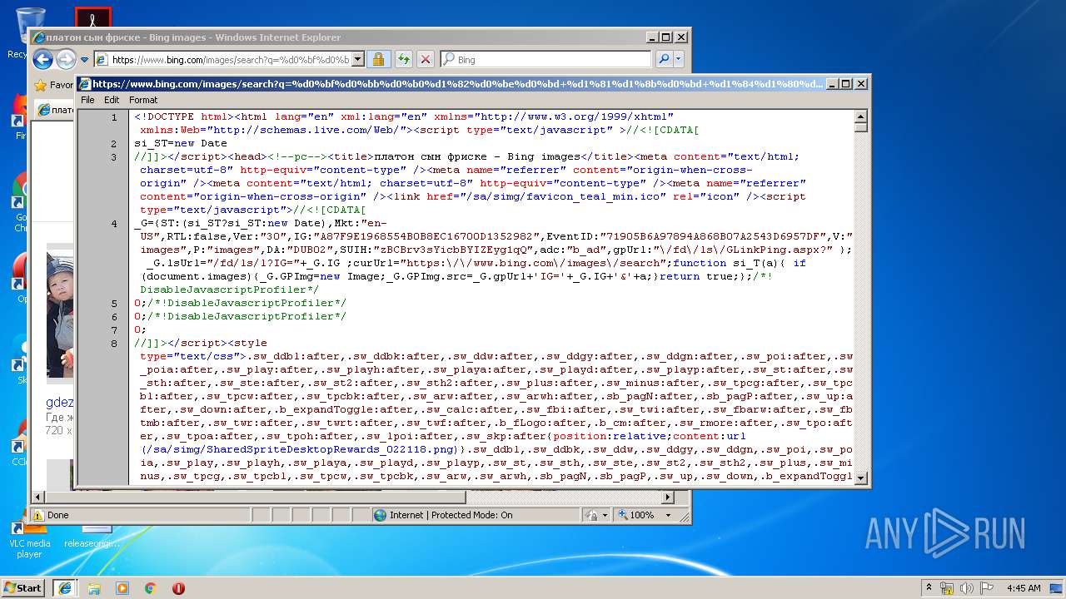Click the source viewer vertical scroll down arrow
Screen dimensions: 1066x599
click(x=861, y=478)
